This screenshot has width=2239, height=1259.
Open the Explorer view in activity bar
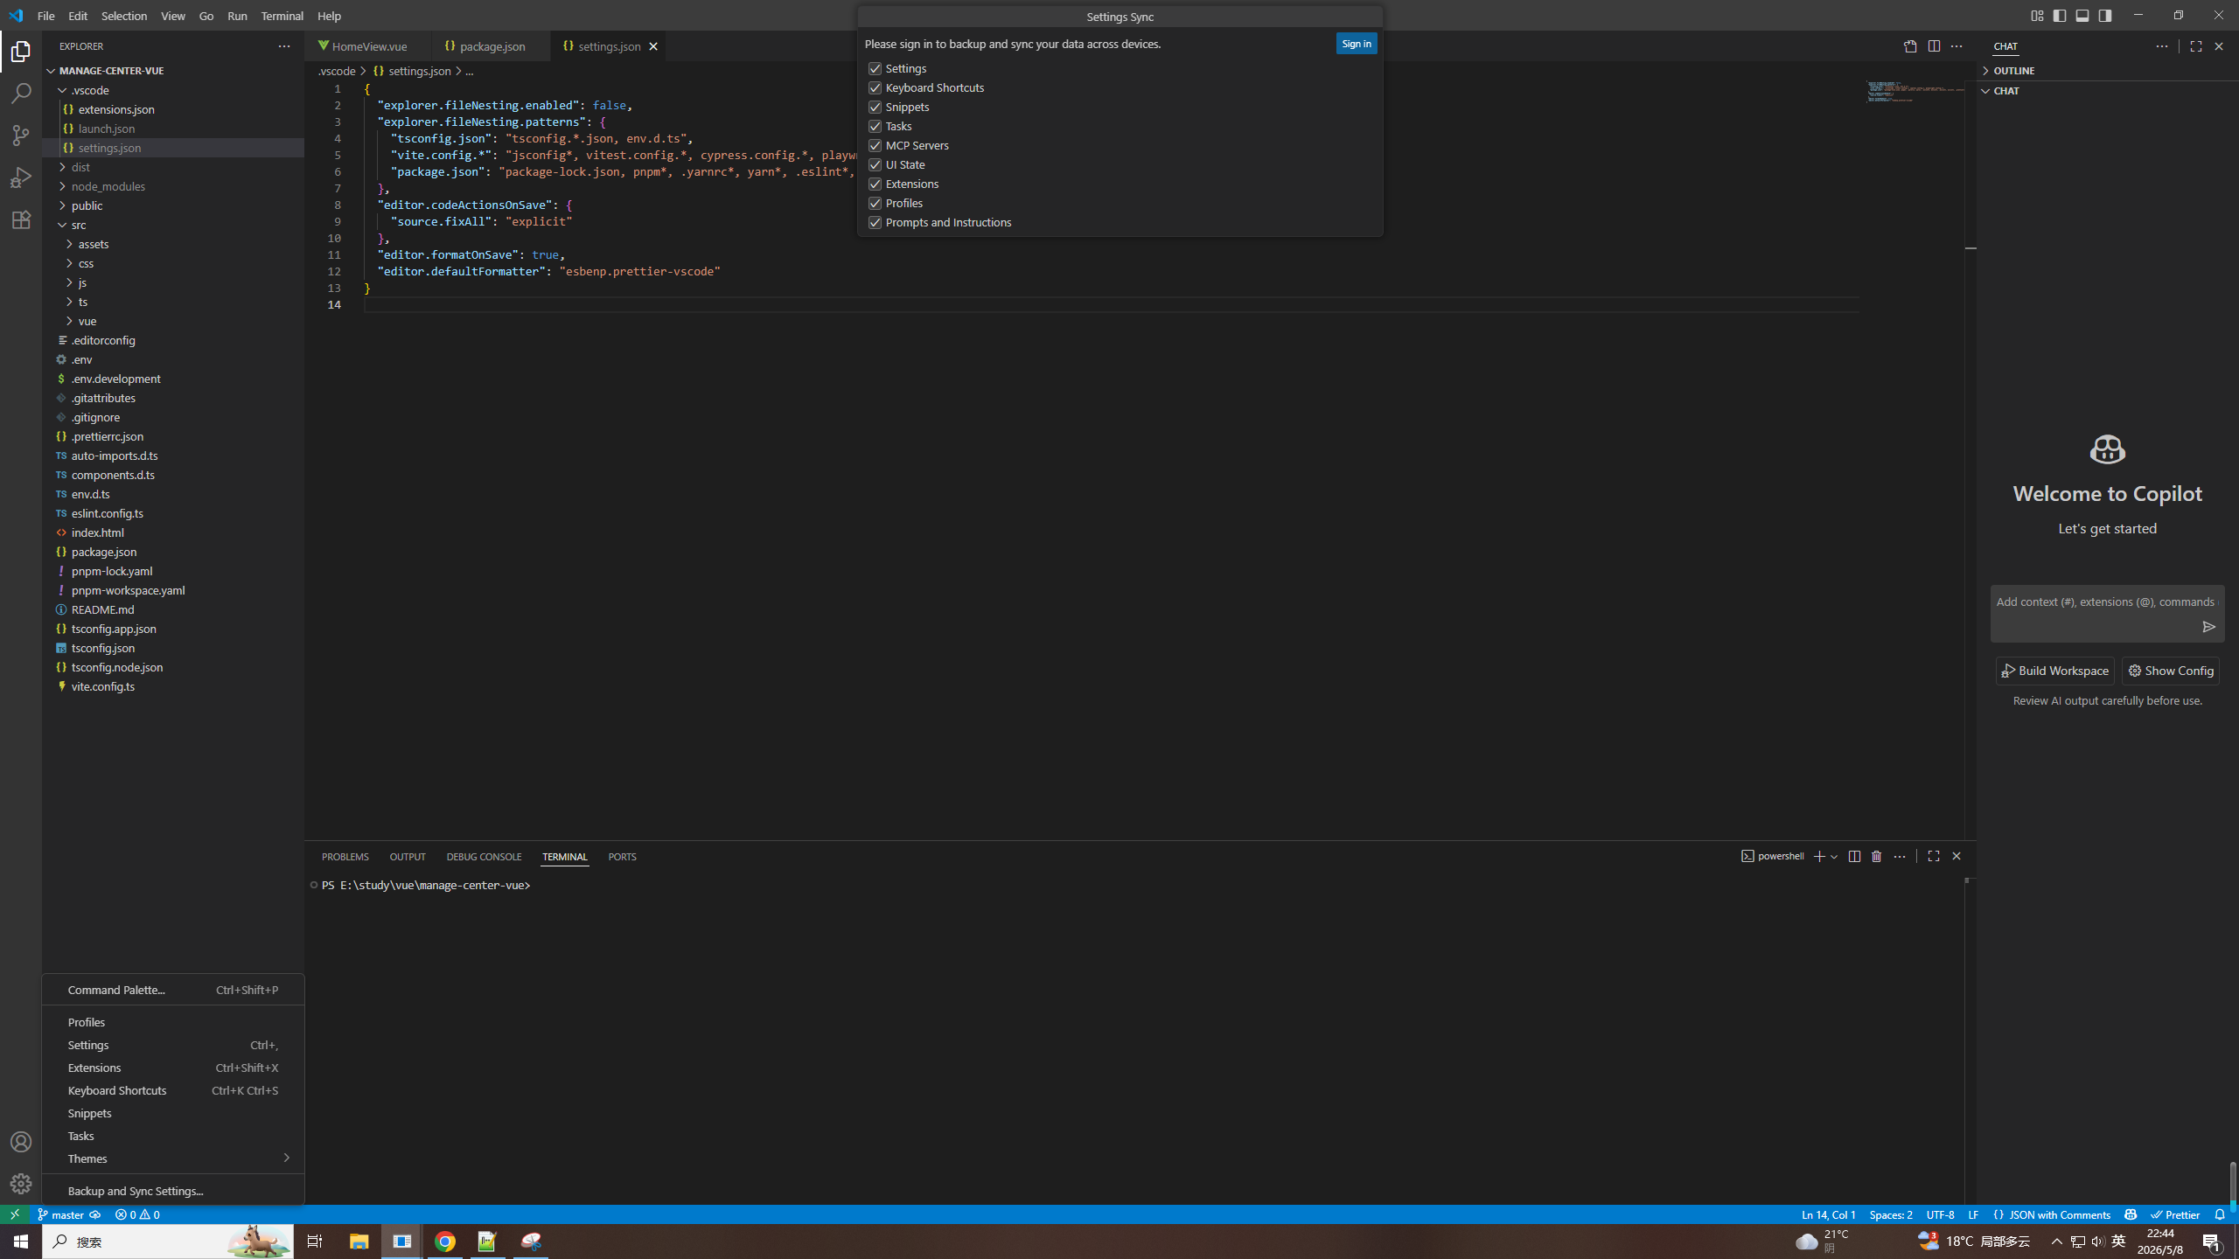point(21,52)
